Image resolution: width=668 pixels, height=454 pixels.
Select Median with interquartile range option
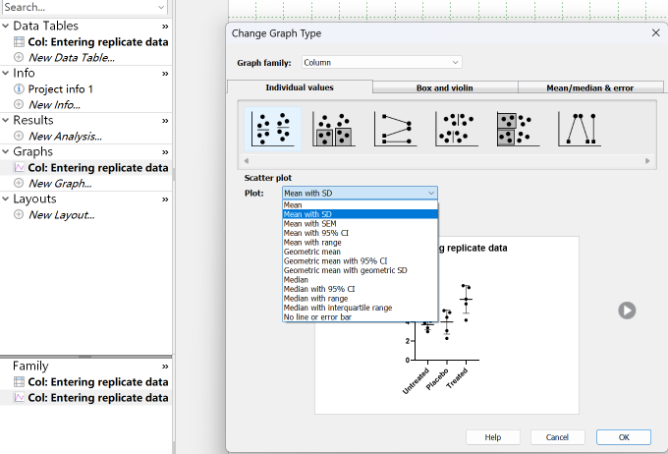pyautogui.click(x=338, y=308)
